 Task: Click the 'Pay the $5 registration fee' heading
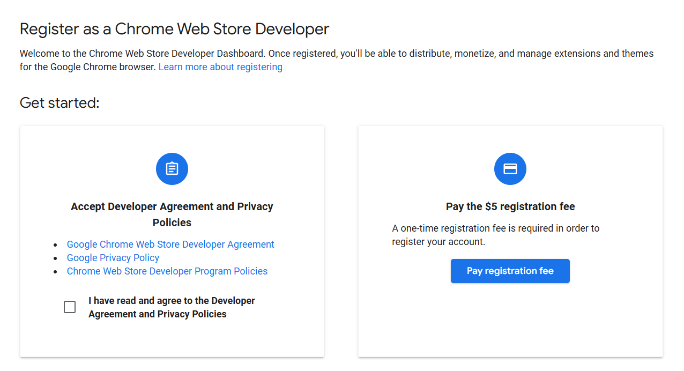510,206
